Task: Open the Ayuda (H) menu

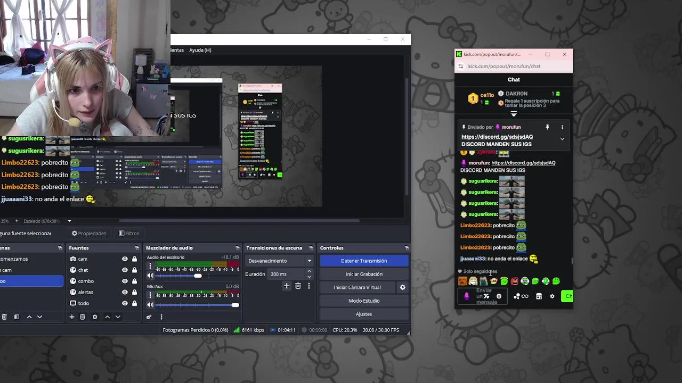Action: coord(200,50)
